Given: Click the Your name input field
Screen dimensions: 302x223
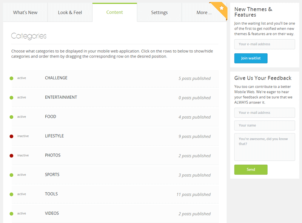Looking at the screenshot, I should [264, 125].
